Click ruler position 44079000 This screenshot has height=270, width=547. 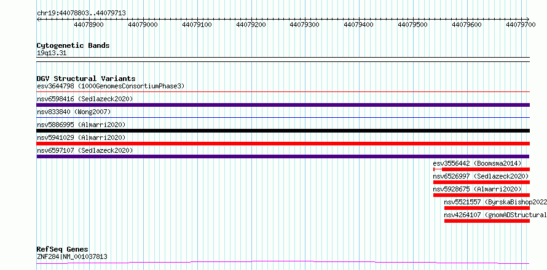(x=143, y=25)
